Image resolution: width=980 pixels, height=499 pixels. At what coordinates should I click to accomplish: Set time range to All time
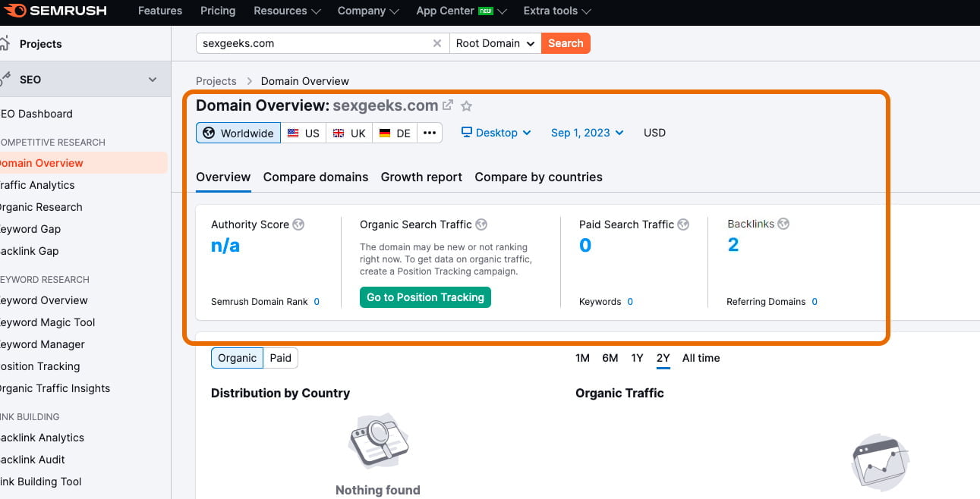701,358
